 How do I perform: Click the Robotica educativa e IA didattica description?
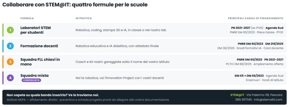click(117, 46)
